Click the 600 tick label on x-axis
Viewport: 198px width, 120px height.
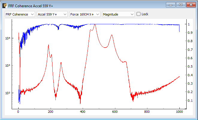[115, 112]
